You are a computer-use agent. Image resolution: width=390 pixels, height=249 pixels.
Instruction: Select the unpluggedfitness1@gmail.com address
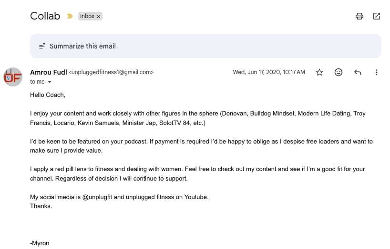pos(112,72)
